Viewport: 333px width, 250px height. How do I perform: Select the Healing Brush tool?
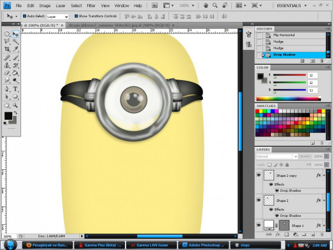7,58
